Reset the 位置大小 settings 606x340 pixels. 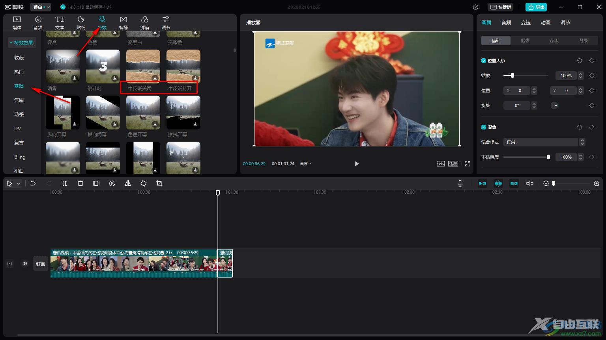click(x=580, y=61)
